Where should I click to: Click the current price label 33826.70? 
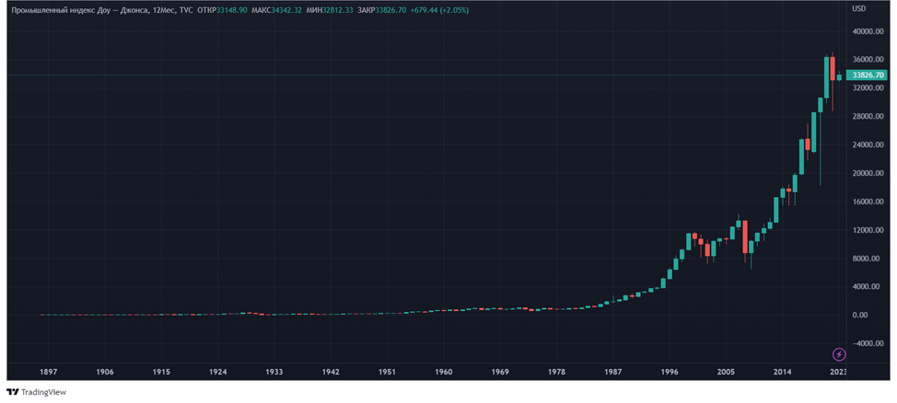868,75
